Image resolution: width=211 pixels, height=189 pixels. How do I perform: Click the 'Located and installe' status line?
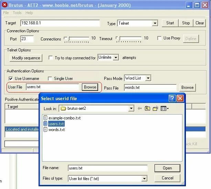click(22, 129)
